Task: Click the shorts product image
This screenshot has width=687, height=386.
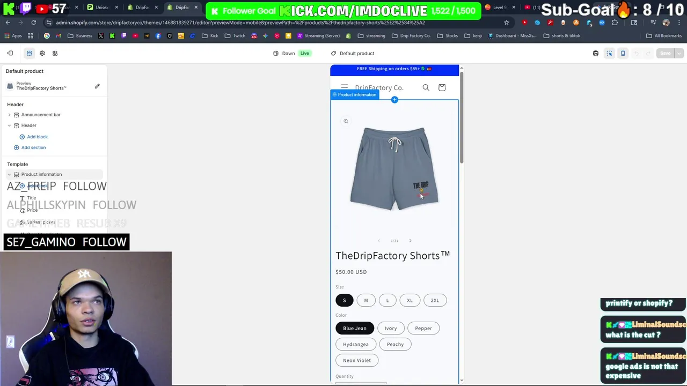Action: [x=394, y=169]
